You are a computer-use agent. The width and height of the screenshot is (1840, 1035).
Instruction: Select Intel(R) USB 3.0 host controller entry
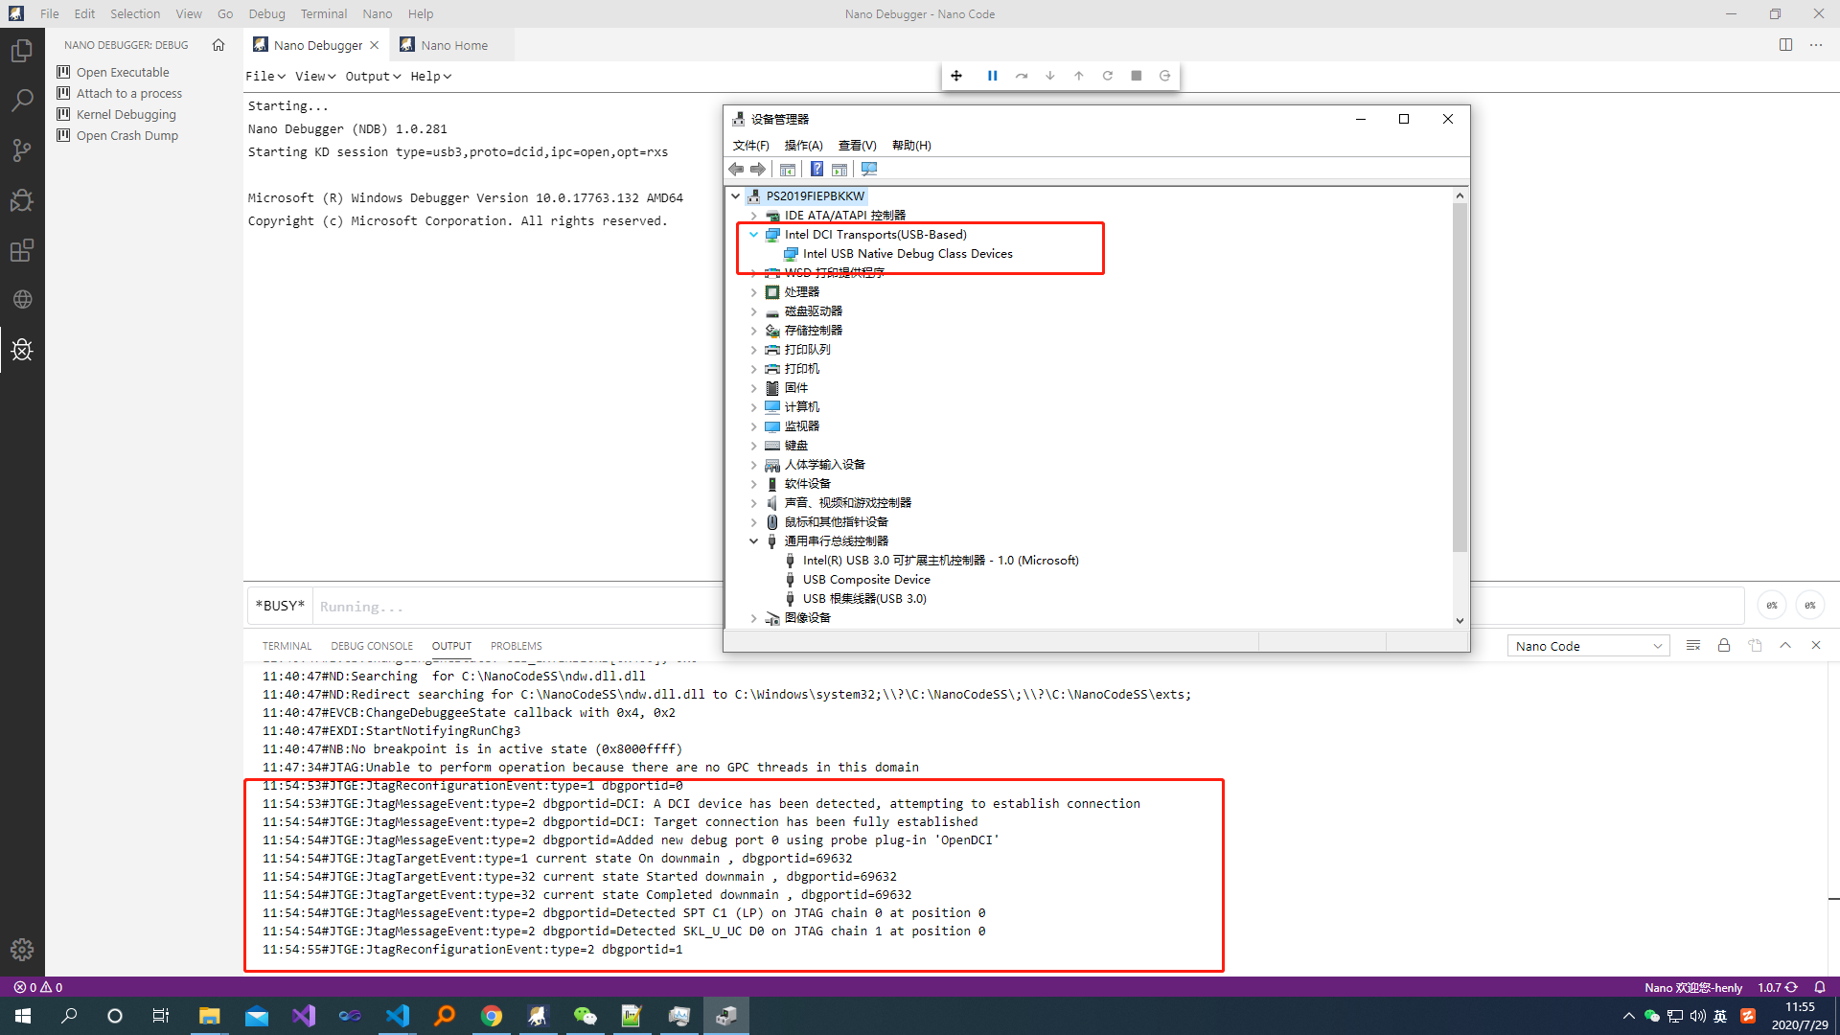click(x=940, y=561)
